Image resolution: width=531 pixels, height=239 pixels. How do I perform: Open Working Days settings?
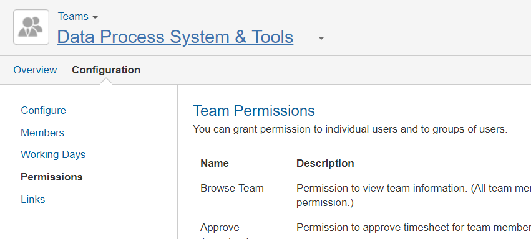point(53,154)
